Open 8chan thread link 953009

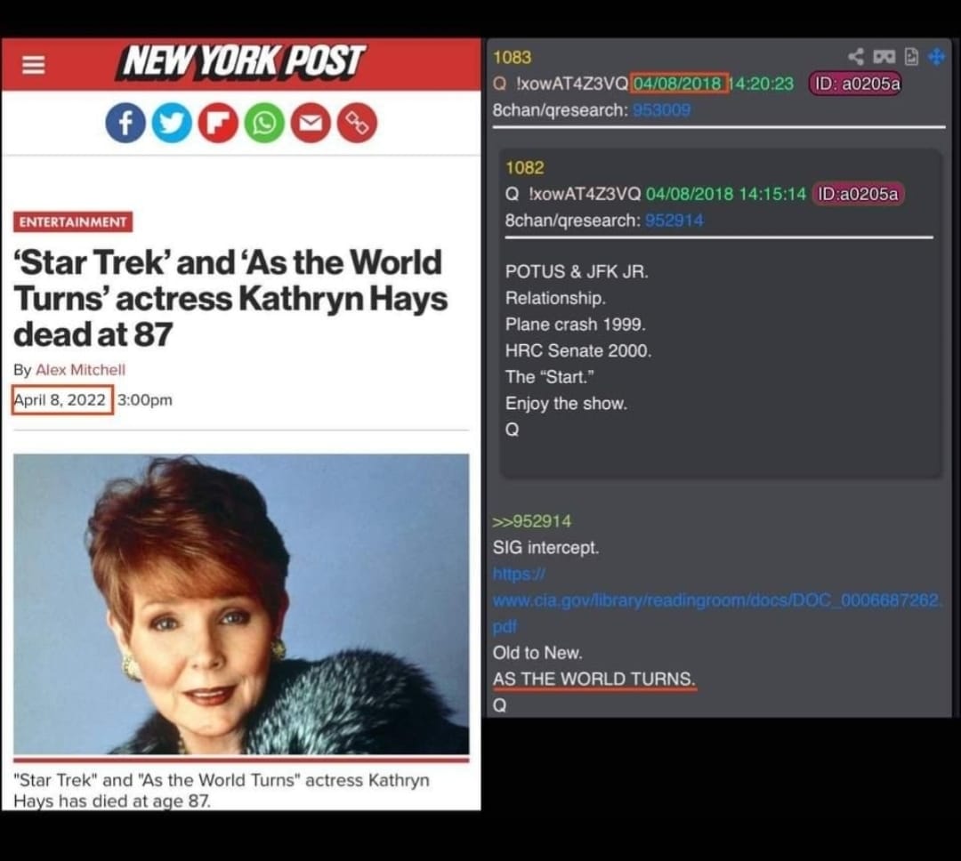(x=661, y=109)
